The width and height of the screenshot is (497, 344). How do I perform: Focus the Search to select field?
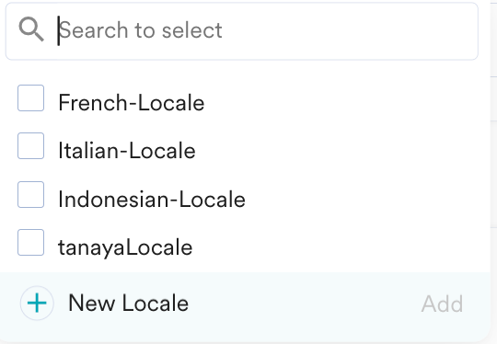(x=242, y=31)
